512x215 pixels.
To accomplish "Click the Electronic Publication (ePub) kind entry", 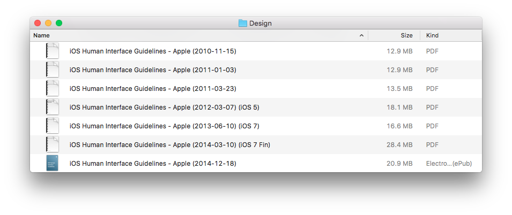I will 449,164.
